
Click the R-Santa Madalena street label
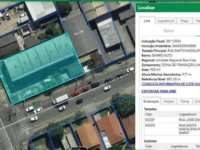[x=120, y=78]
